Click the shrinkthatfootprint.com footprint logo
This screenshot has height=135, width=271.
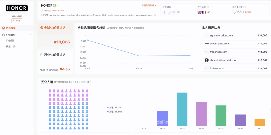coord(206,60)
